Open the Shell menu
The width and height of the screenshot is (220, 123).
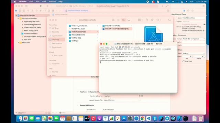pyautogui.click(x=31, y=2)
